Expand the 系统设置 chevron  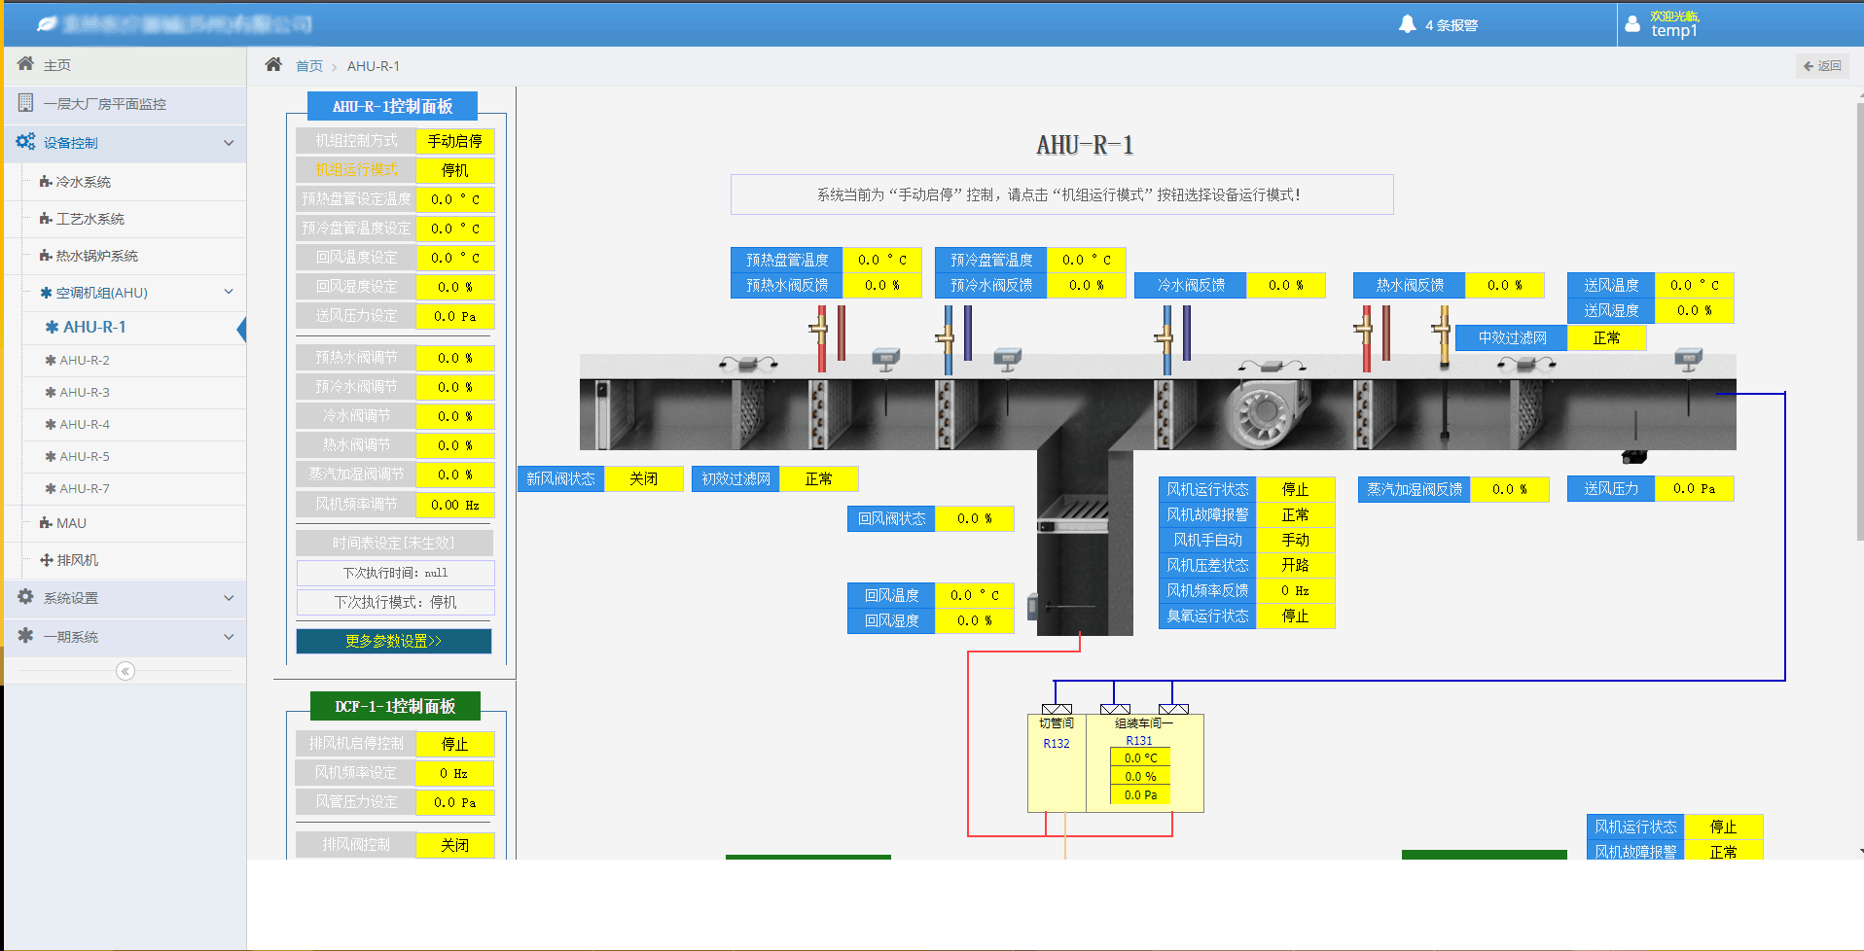[229, 598]
